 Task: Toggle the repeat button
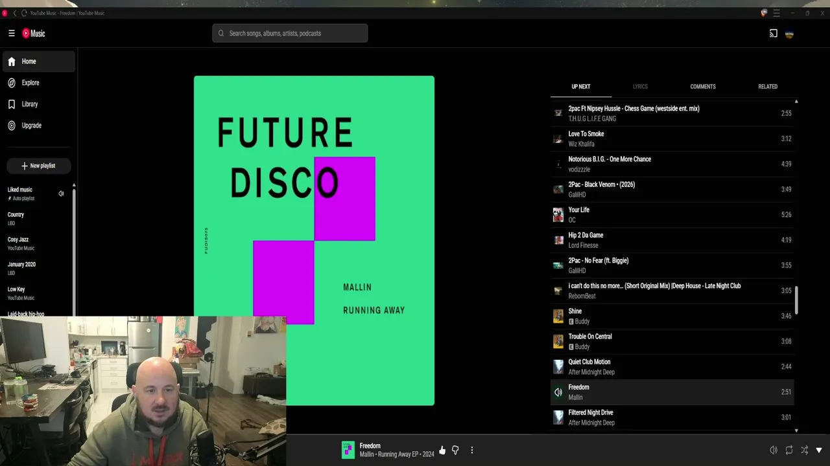click(x=788, y=450)
